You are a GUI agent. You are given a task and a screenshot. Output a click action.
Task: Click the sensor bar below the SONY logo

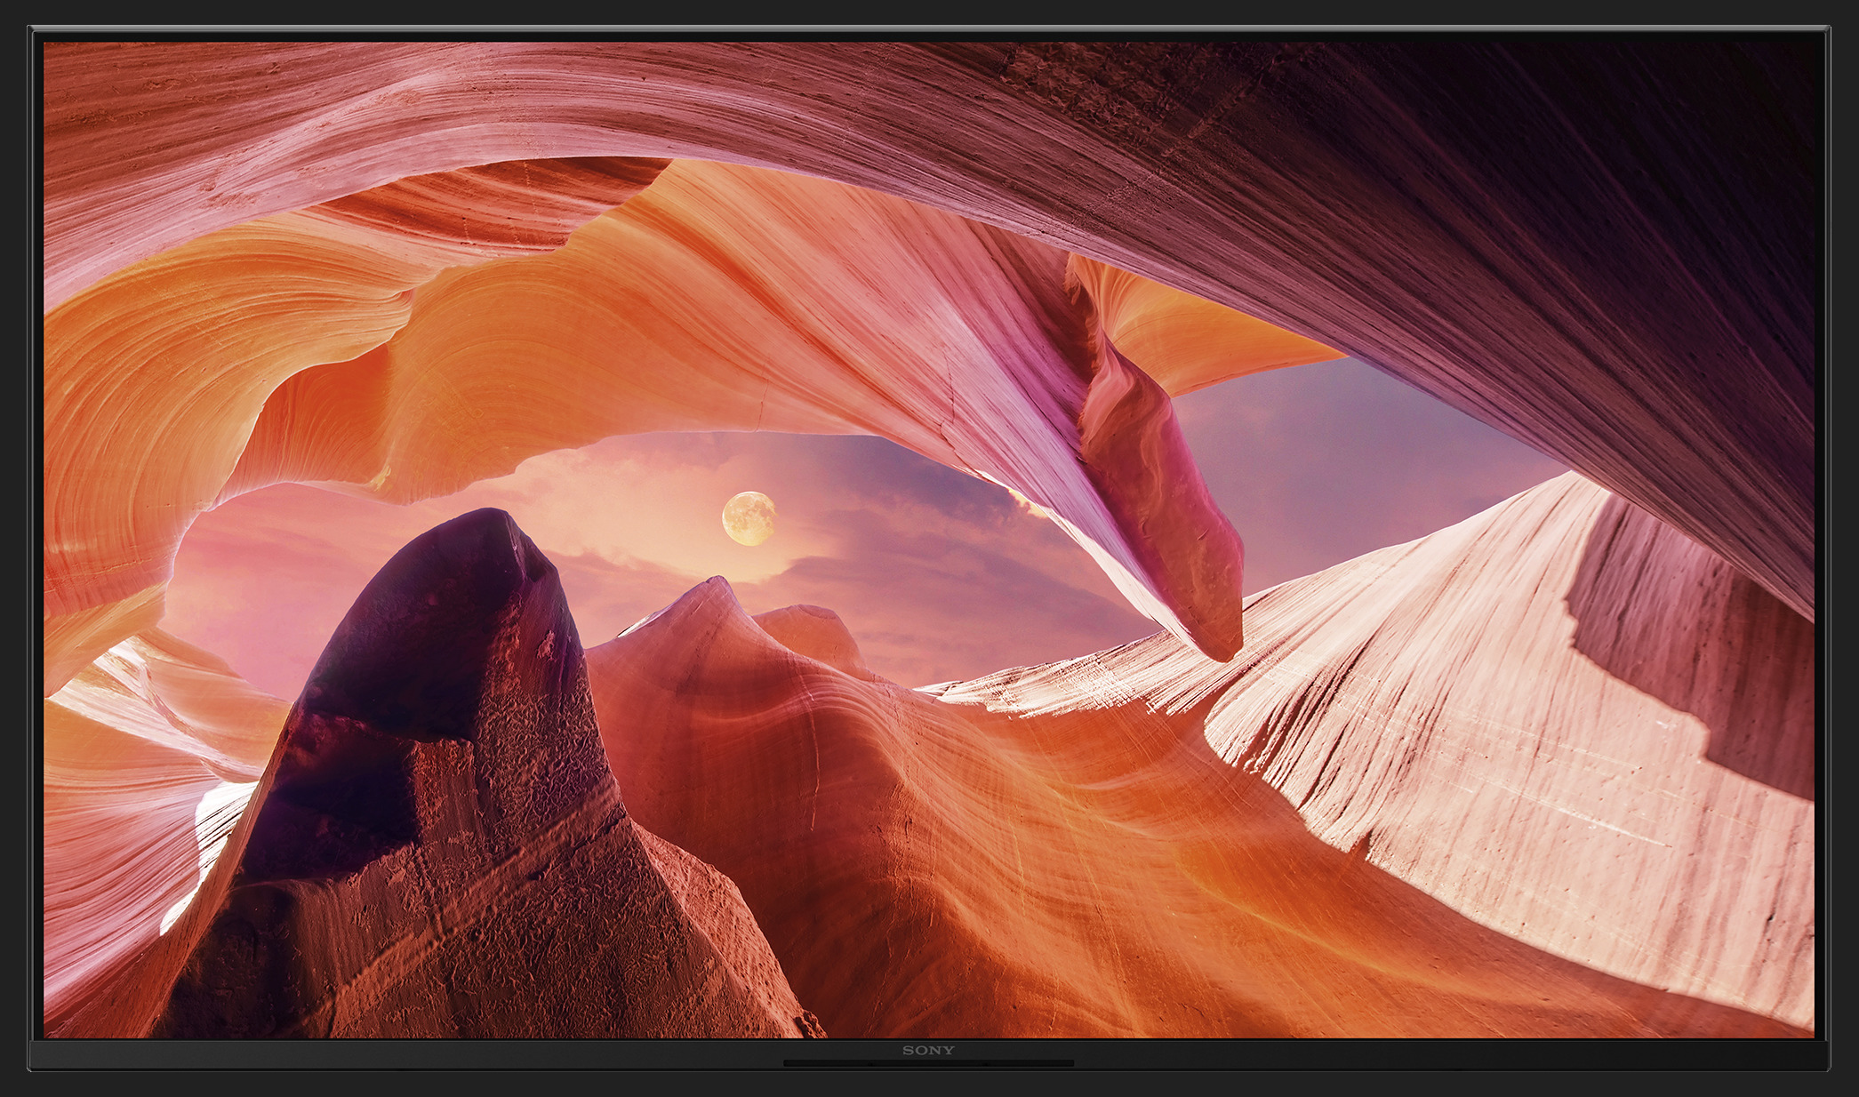coord(928,1063)
